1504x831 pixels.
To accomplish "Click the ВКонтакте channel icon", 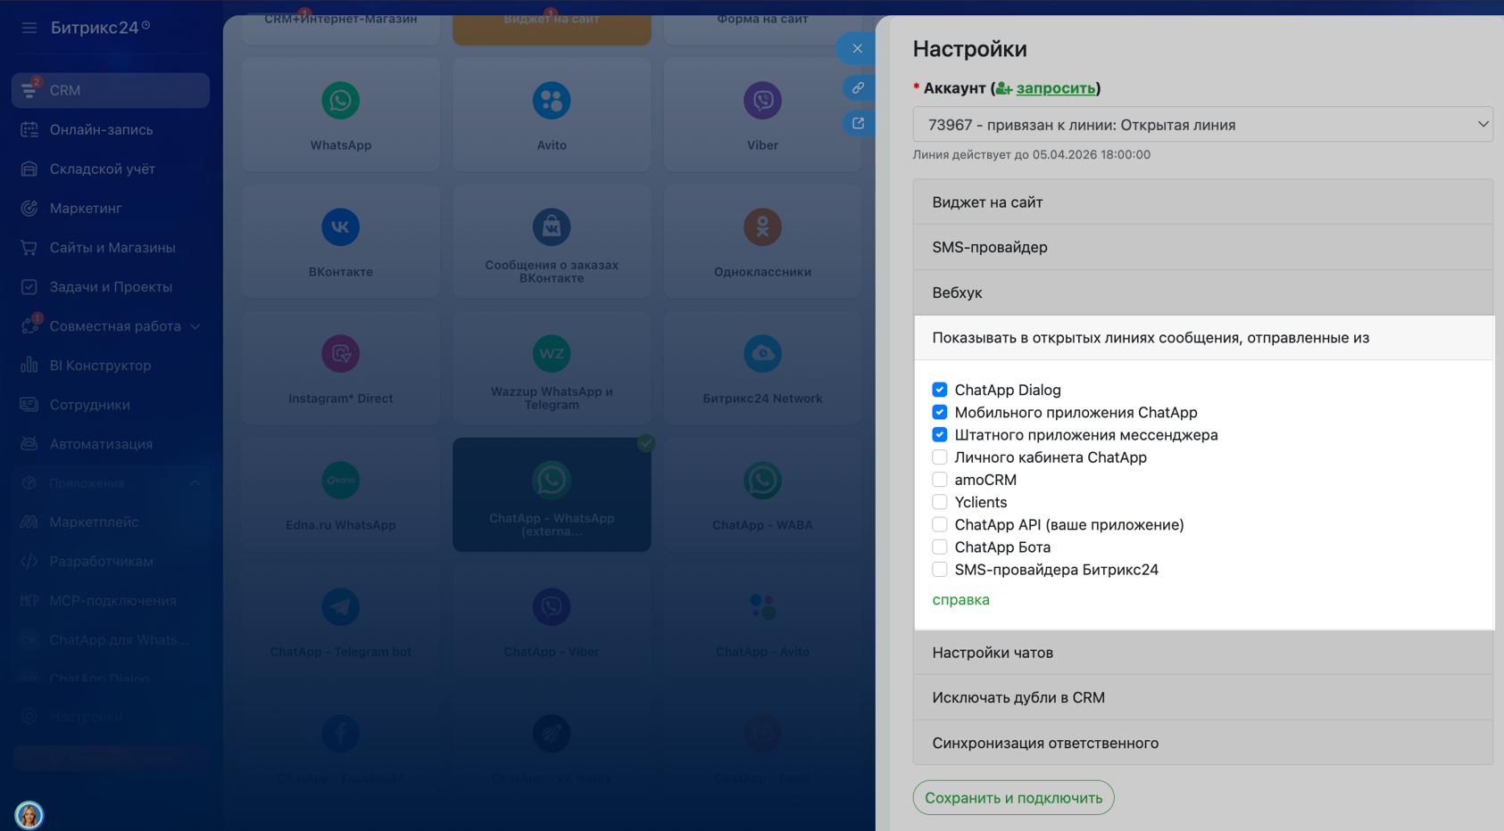I will coord(340,227).
